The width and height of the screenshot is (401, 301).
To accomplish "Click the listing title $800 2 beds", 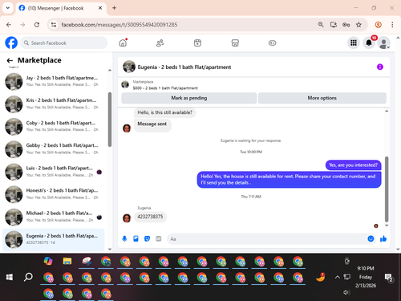I will point(165,88).
